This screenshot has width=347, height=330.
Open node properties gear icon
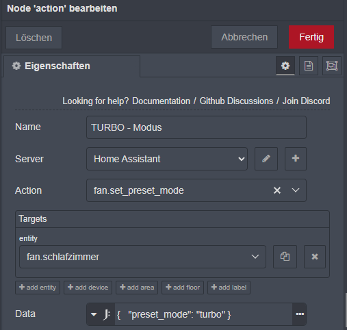[285, 66]
